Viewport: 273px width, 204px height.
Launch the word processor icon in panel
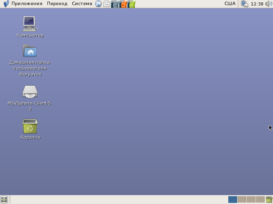click(115, 4)
